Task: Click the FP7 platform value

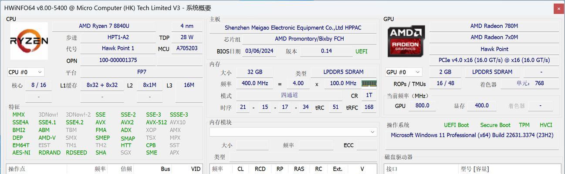Action: click(x=142, y=72)
